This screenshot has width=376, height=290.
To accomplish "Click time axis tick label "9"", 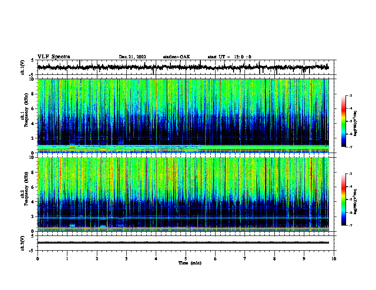I will pyautogui.click(x=304, y=259).
